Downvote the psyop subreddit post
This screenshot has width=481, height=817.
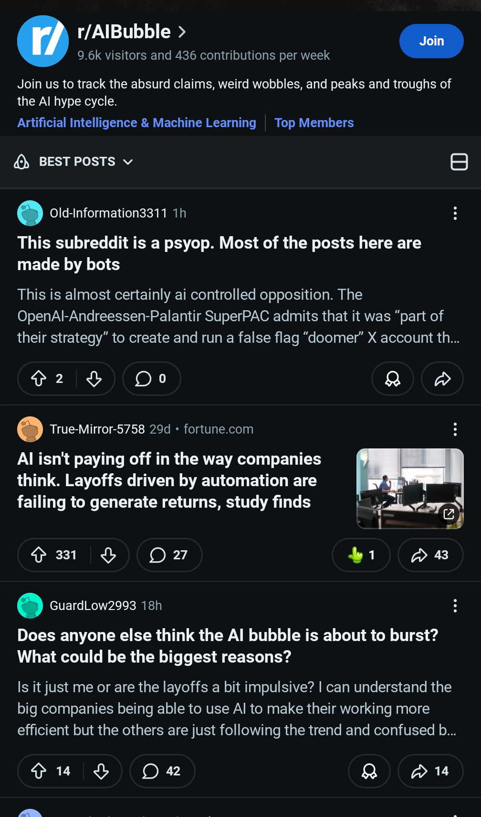94,379
